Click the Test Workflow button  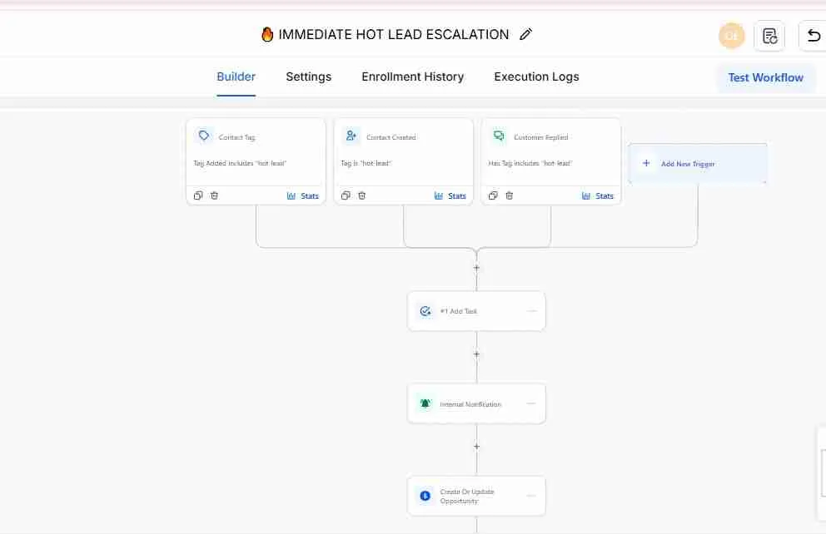tap(765, 77)
